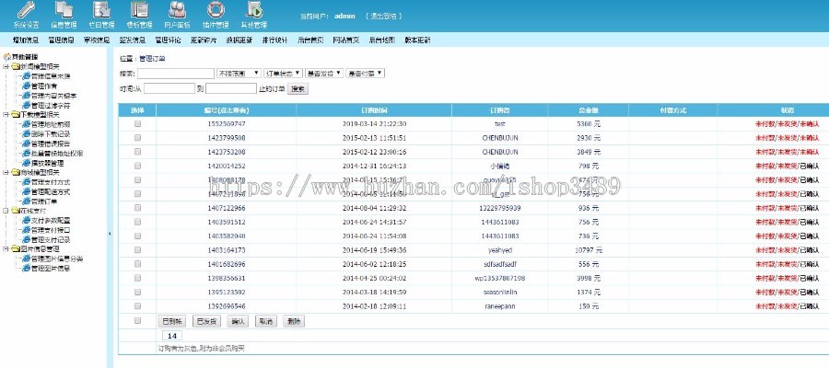Viewport: 829px width, 368px height.
Task: Open 用户面板 users icon in top bar
Action: pos(177,10)
